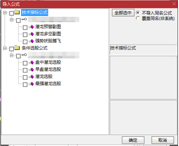The width and height of the screenshot is (179, 146).
Task: Cancel the dialog with 取消
Action: pyautogui.click(x=163, y=140)
